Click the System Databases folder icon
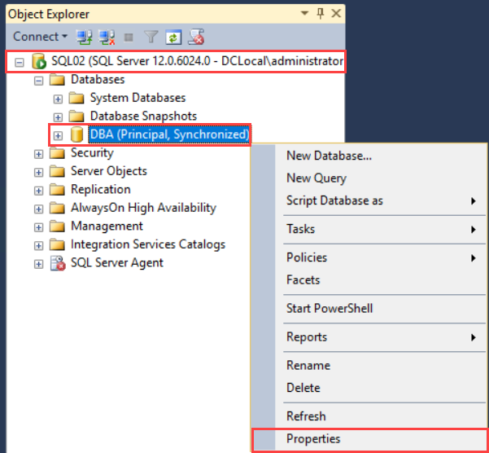 tap(76, 98)
